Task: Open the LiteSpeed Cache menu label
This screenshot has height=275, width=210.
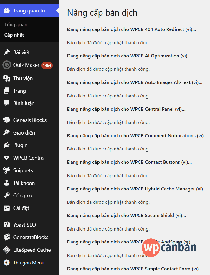Action: click(x=32, y=250)
